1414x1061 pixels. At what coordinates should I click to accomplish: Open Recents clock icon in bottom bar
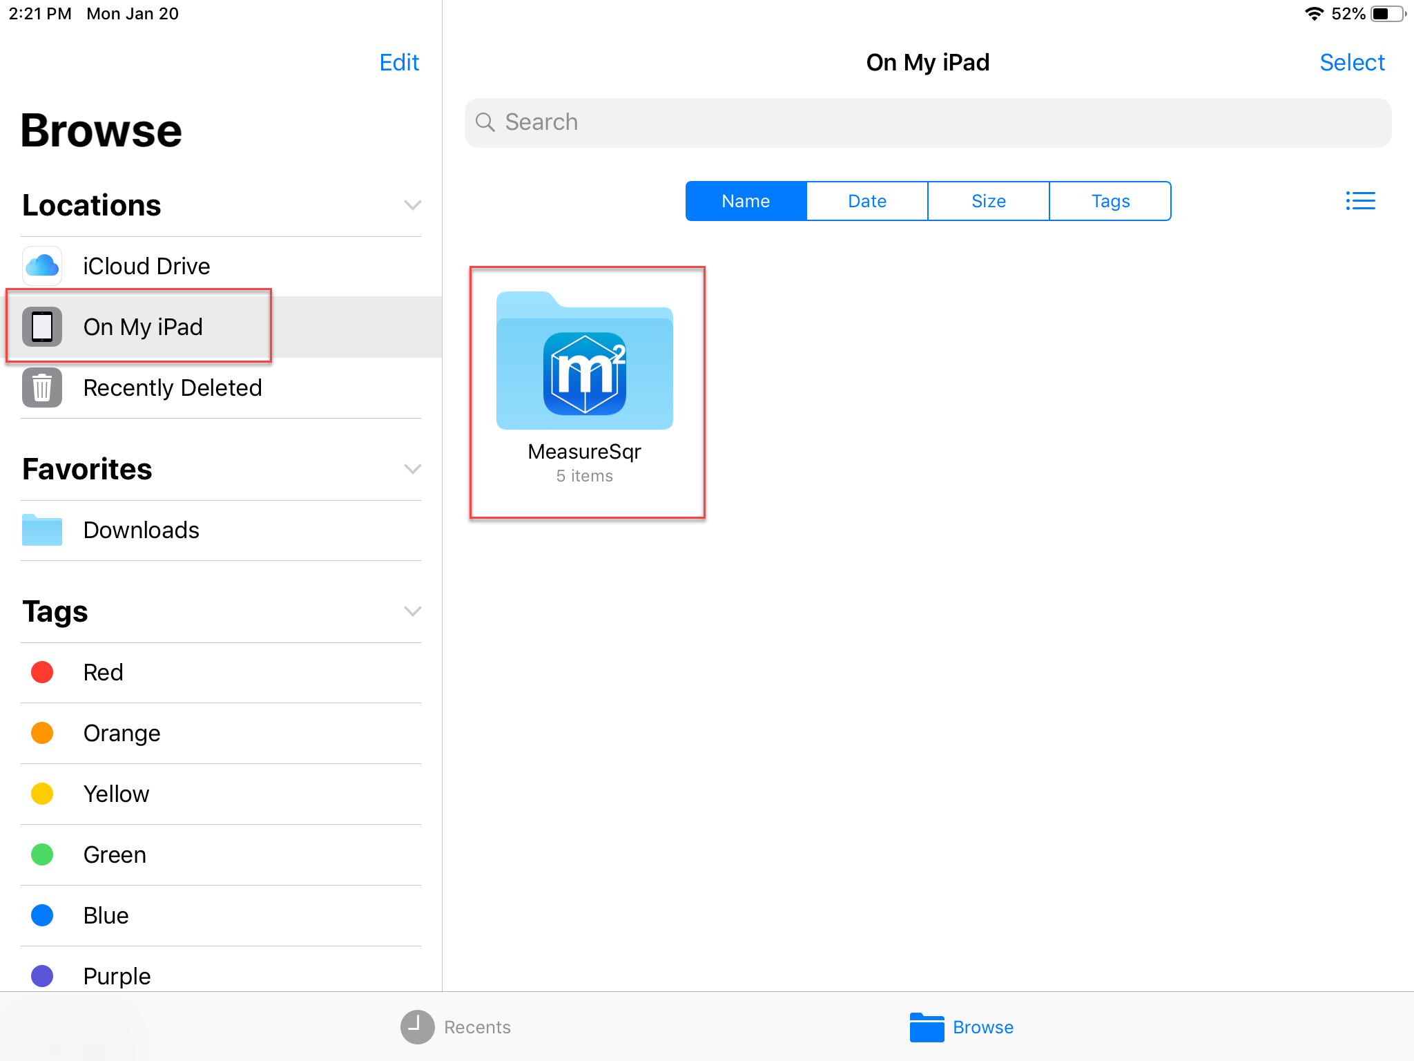point(417,1027)
